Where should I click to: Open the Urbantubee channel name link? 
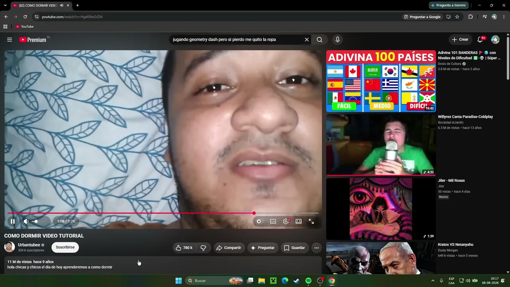29,245
